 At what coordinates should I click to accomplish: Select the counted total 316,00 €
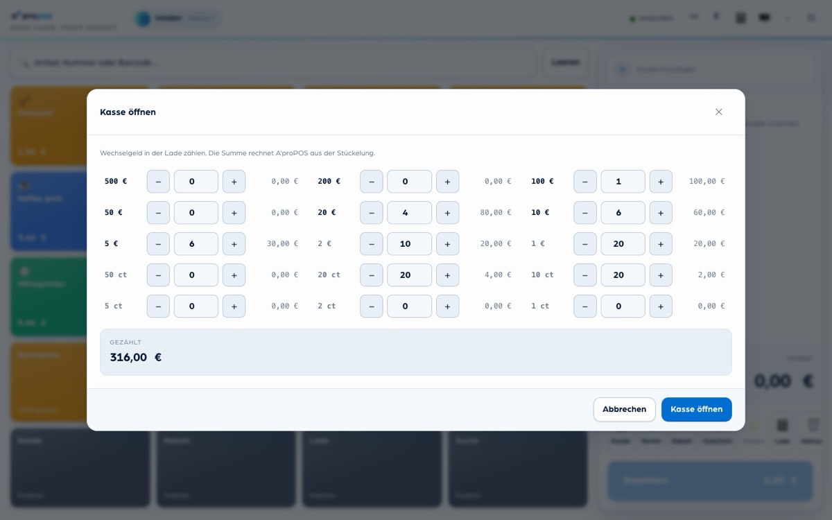click(x=136, y=358)
